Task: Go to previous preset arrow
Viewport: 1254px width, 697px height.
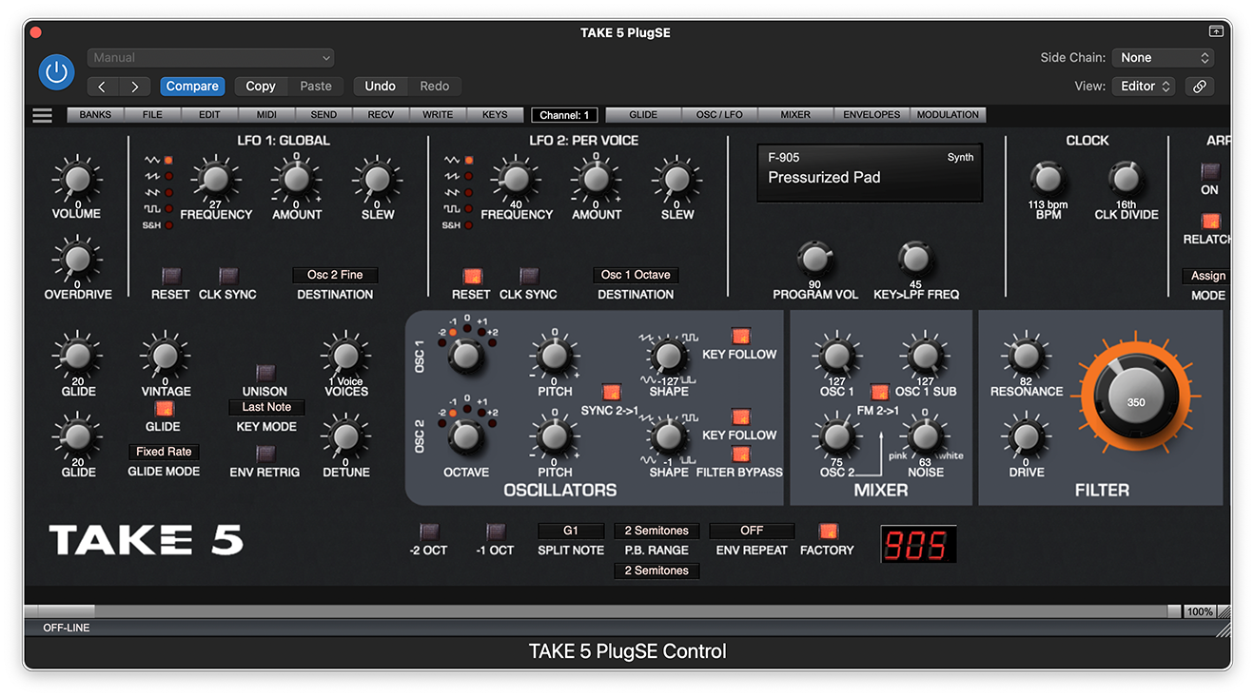Action: (x=103, y=87)
